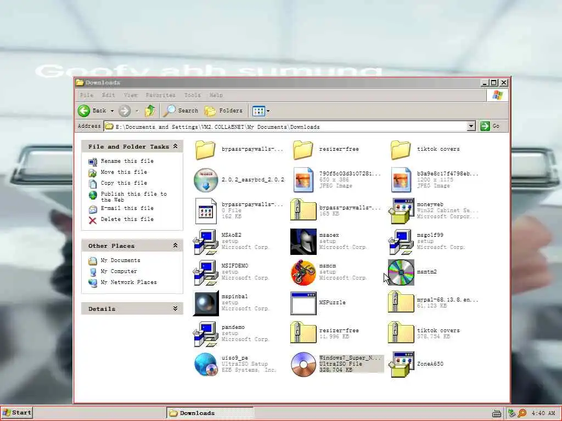
Task: Open the bypass-paywalls folder icon
Action: [205, 150]
